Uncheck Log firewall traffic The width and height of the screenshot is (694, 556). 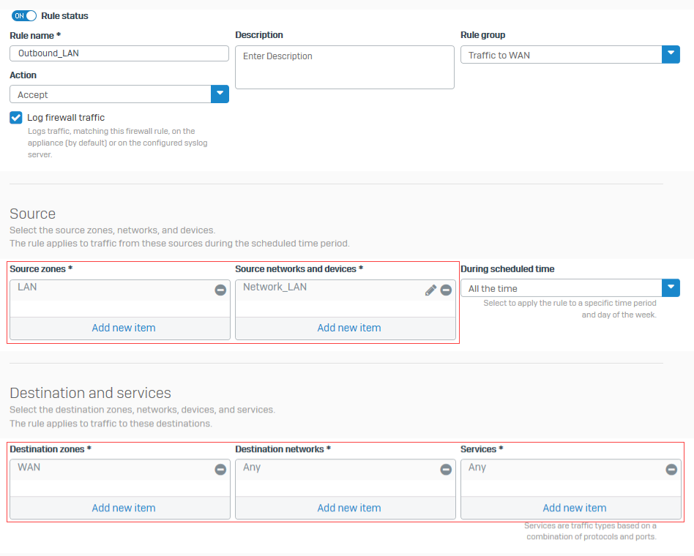click(15, 117)
